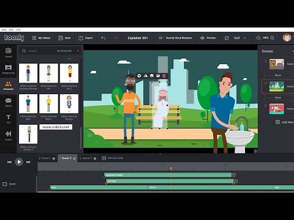
Task: Open Scene 1 tab settings gear
Action: click(54, 158)
